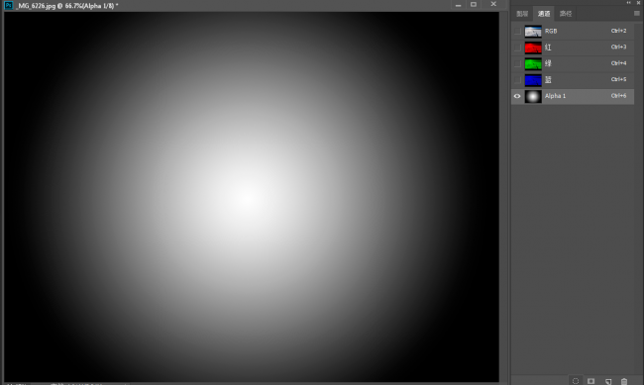Click the Alpha 1 gradient thumbnail
The width and height of the screenshot is (644, 385).
(x=533, y=96)
